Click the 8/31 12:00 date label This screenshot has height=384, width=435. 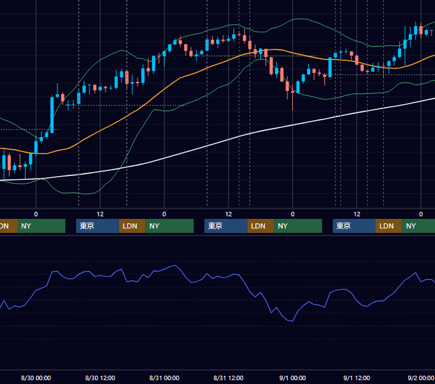pos(228,378)
